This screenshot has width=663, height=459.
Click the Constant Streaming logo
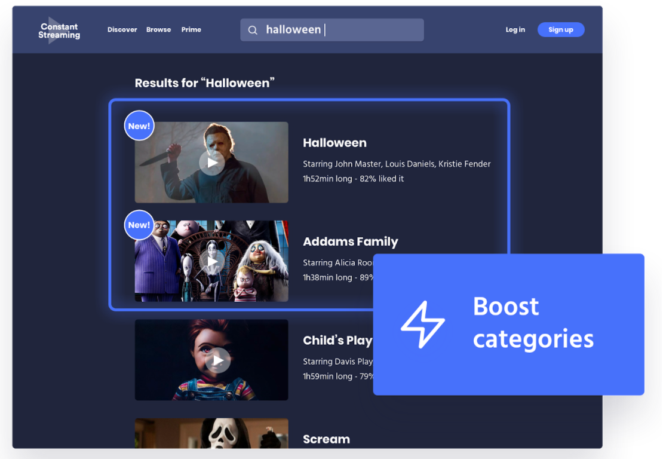(x=59, y=30)
